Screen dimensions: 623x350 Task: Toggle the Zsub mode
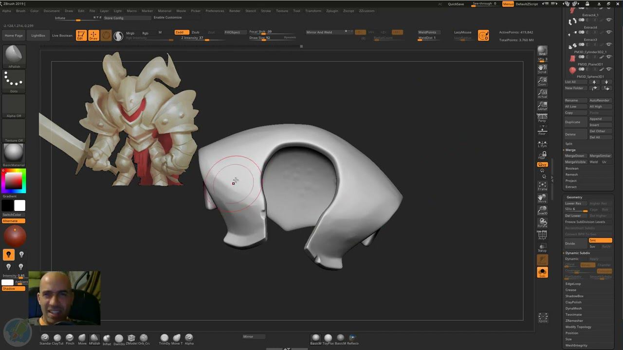195,32
